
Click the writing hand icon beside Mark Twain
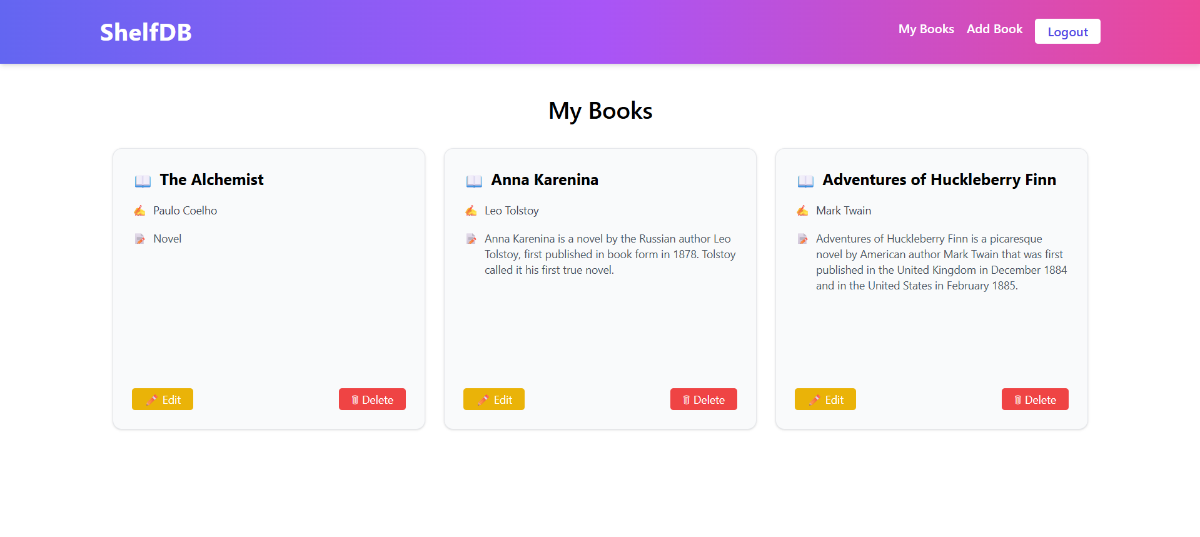pos(802,211)
